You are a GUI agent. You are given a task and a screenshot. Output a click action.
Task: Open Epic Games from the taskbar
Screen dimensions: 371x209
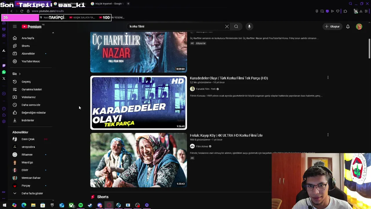click(52, 205)
